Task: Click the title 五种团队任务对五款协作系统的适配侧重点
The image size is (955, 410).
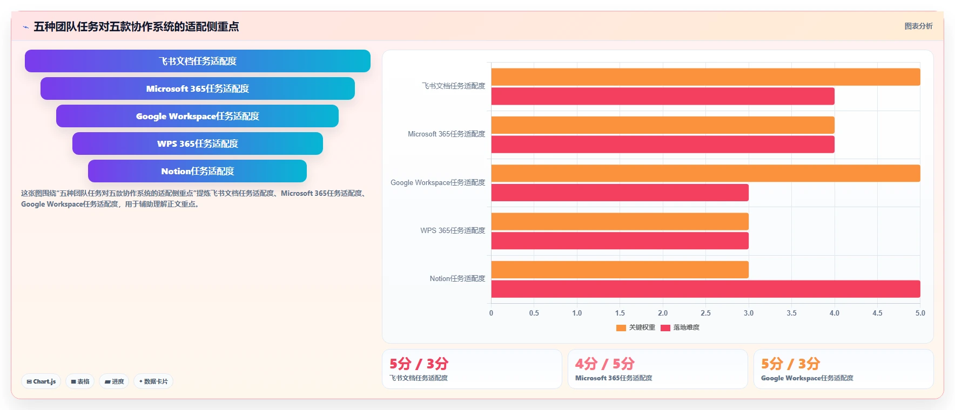Action: [136, 26]
